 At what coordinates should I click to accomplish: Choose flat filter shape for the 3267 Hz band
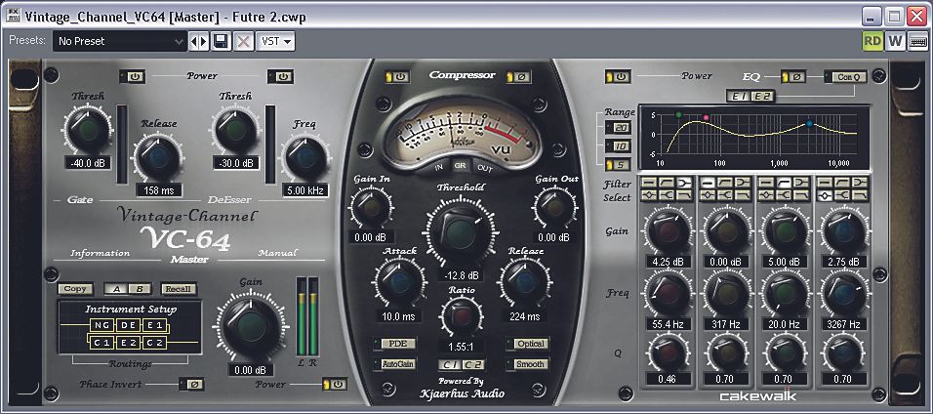825,183
